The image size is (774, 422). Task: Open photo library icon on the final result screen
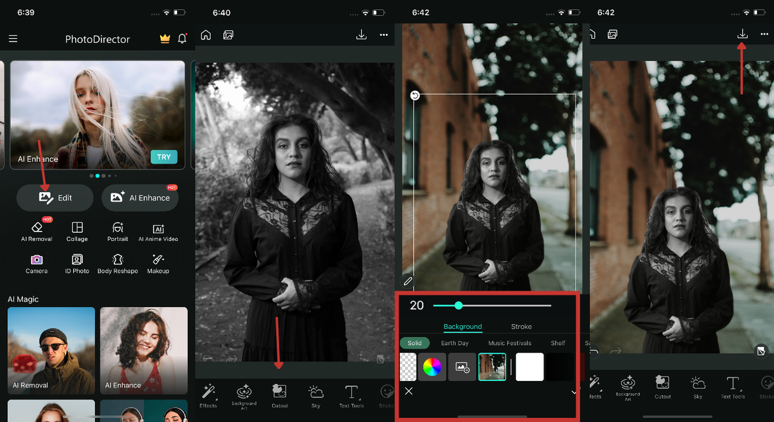613,34
